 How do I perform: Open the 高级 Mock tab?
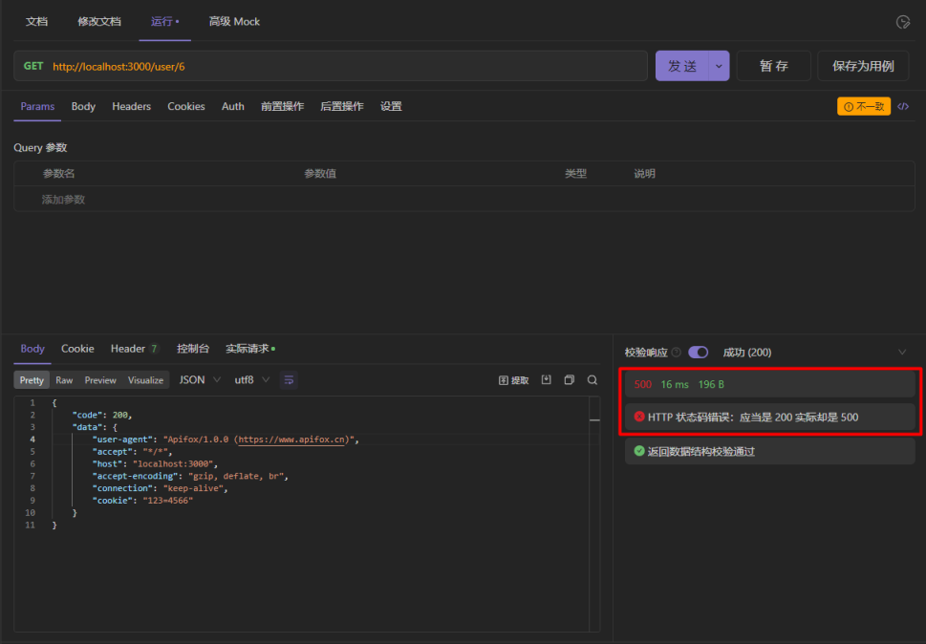click(x=234, y=22)
